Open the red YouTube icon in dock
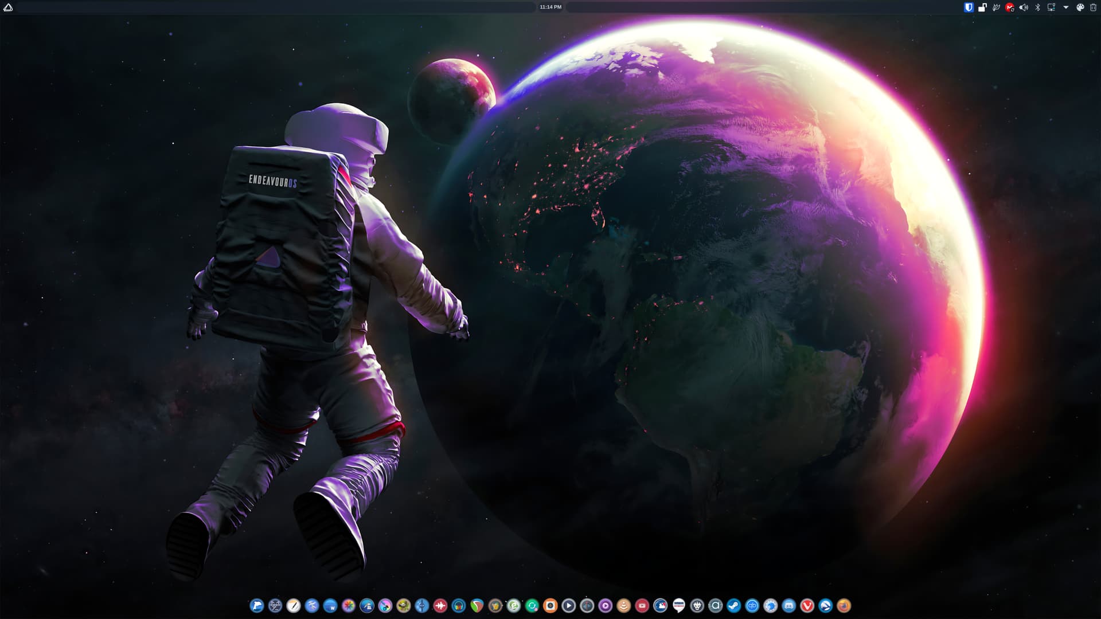 pyautogui.click(x=642, y=605)
